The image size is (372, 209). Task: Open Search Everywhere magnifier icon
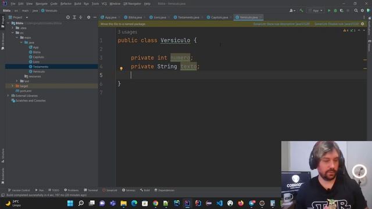[356, 10]
